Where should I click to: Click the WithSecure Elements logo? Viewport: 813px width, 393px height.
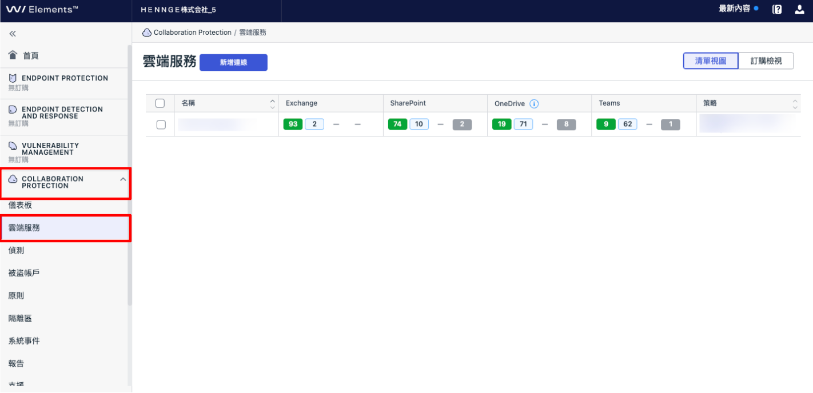pyautogui.click(x=42, y=10)
